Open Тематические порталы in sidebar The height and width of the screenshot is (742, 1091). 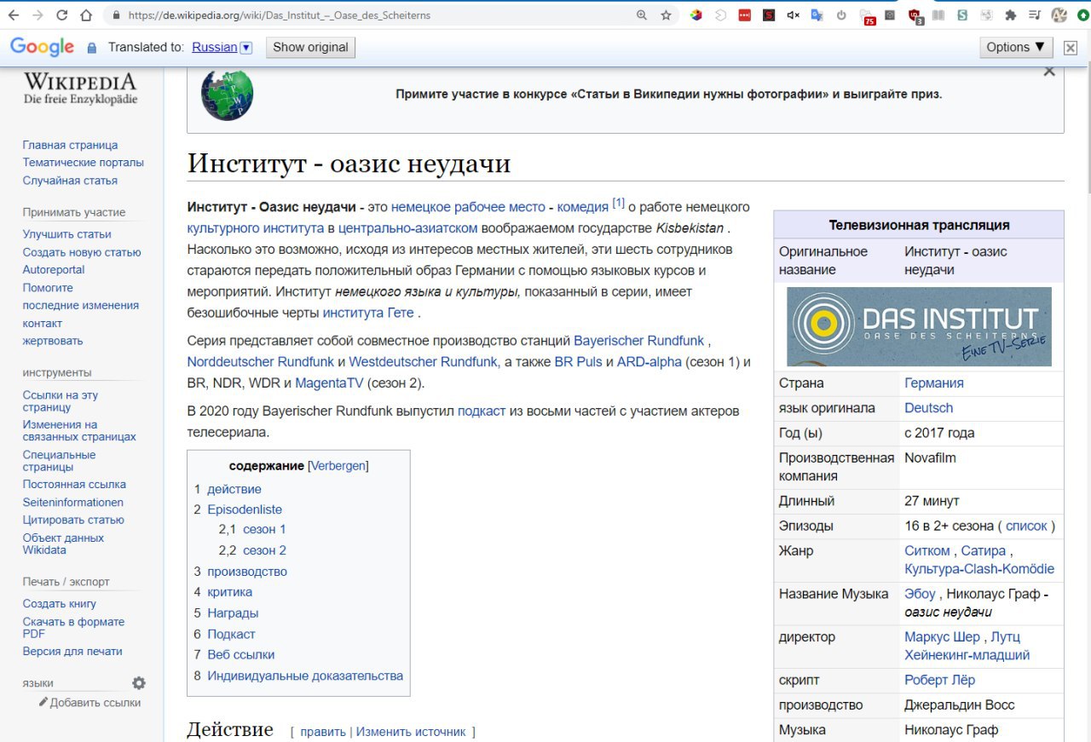(84, 163)
